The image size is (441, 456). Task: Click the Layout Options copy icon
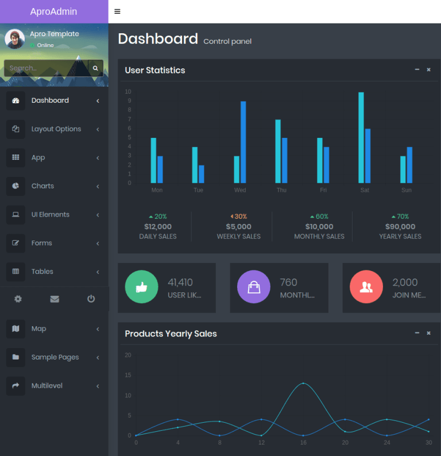click(x=16, y=129)
